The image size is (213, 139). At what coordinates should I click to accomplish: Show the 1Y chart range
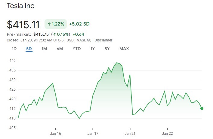pyautogui.click(x=92, y=49)
